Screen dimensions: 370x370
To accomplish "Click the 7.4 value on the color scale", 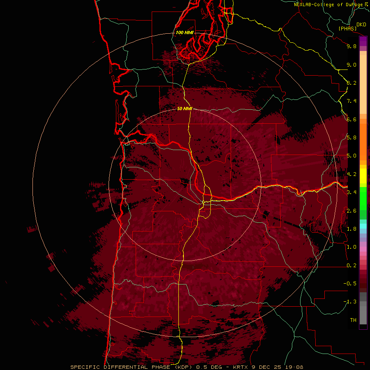I will point(351,101).
